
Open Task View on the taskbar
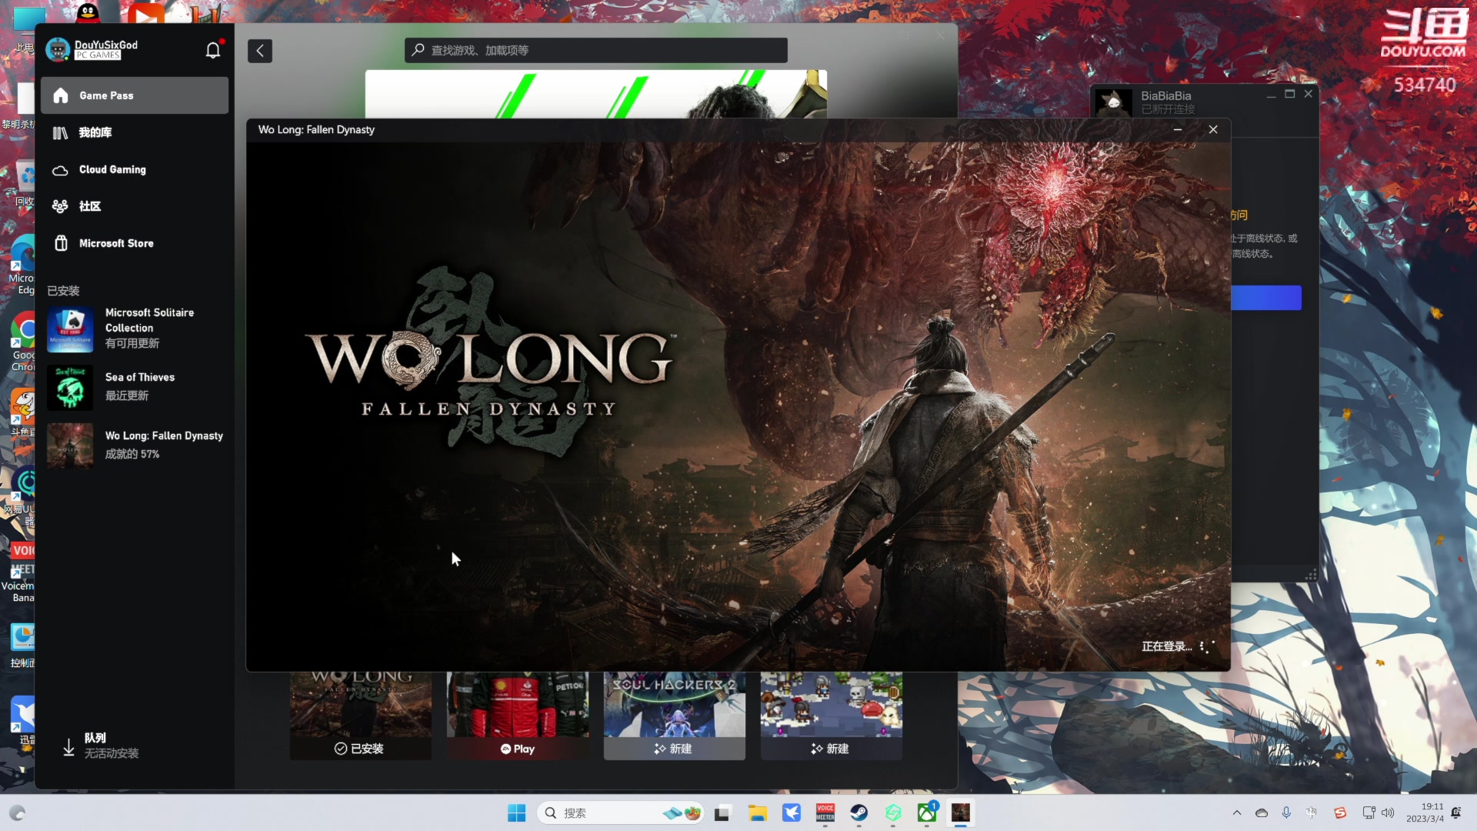point(722,813)
